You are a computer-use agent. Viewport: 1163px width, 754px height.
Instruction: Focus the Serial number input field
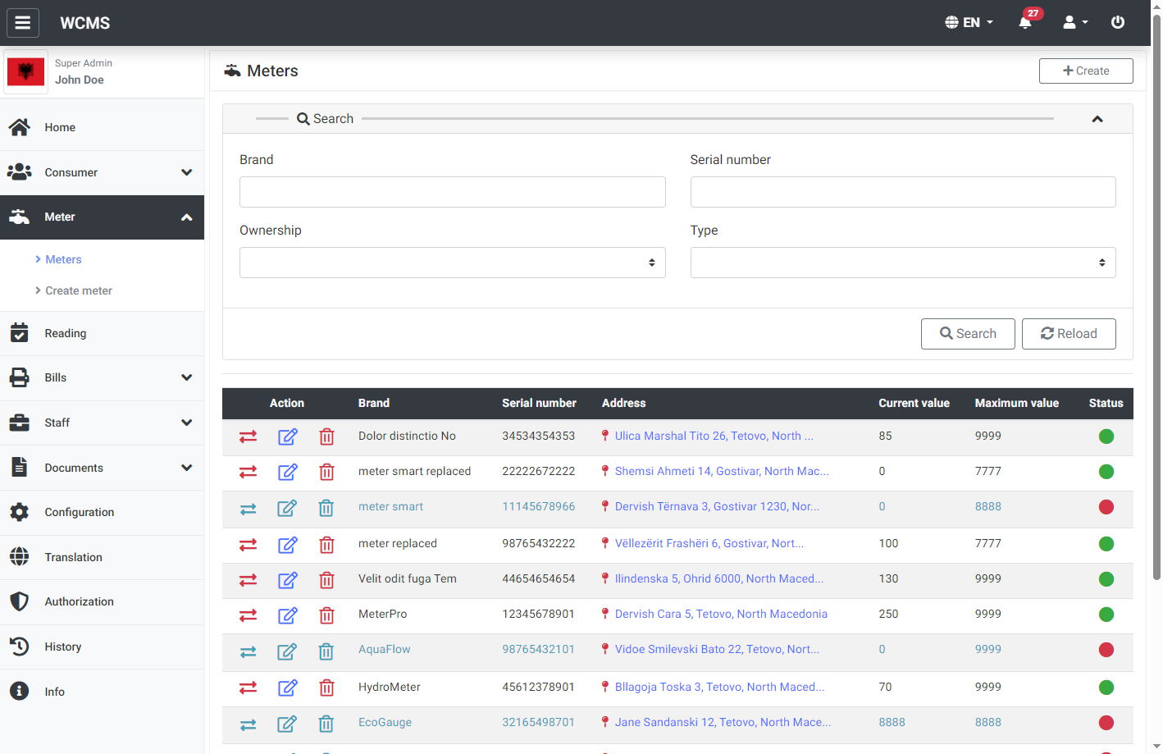click(903, 192)
